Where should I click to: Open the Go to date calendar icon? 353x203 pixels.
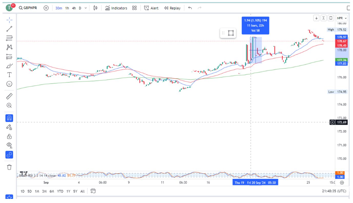pos(93,191)
